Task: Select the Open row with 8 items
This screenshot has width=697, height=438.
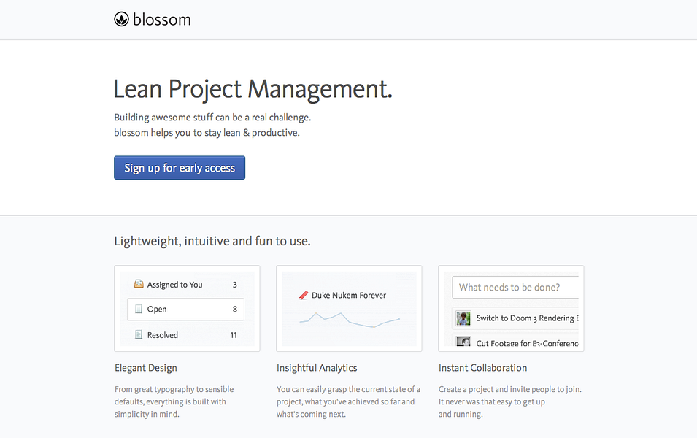Action: [x=186, y=310]
